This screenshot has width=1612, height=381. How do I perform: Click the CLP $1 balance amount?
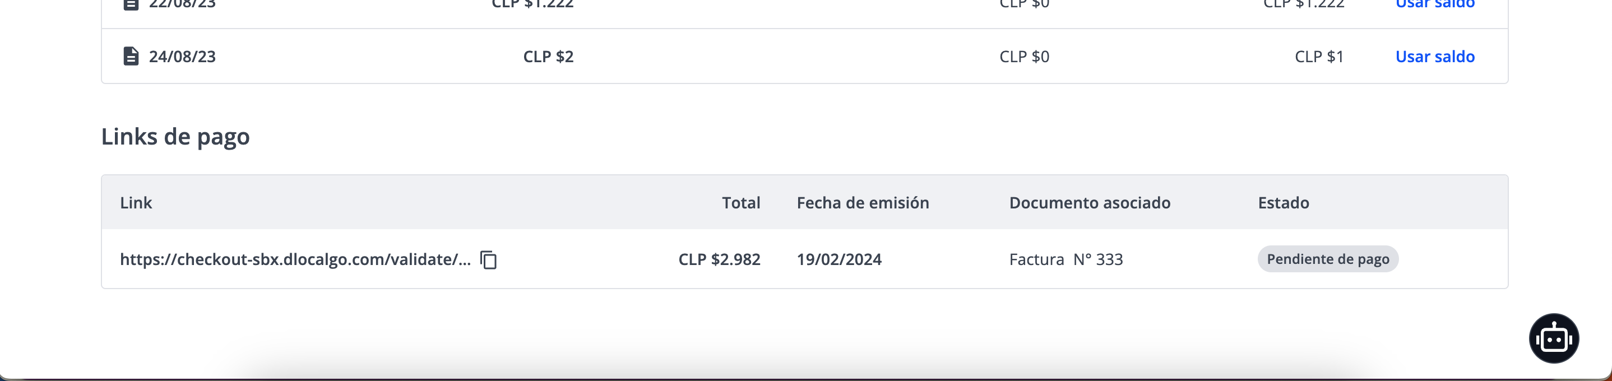pos(1319,56)
